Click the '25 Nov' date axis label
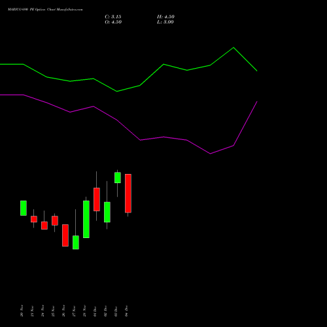 (x=53, y=311)
